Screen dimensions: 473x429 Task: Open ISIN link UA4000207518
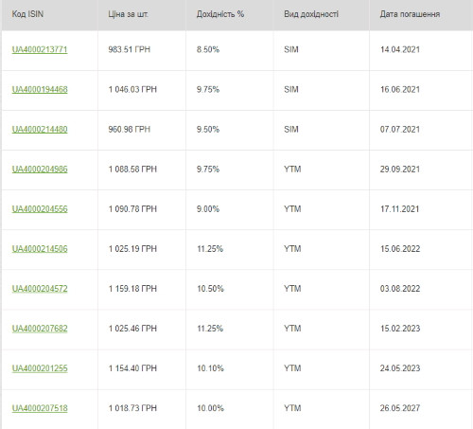[x=40, y=408]
